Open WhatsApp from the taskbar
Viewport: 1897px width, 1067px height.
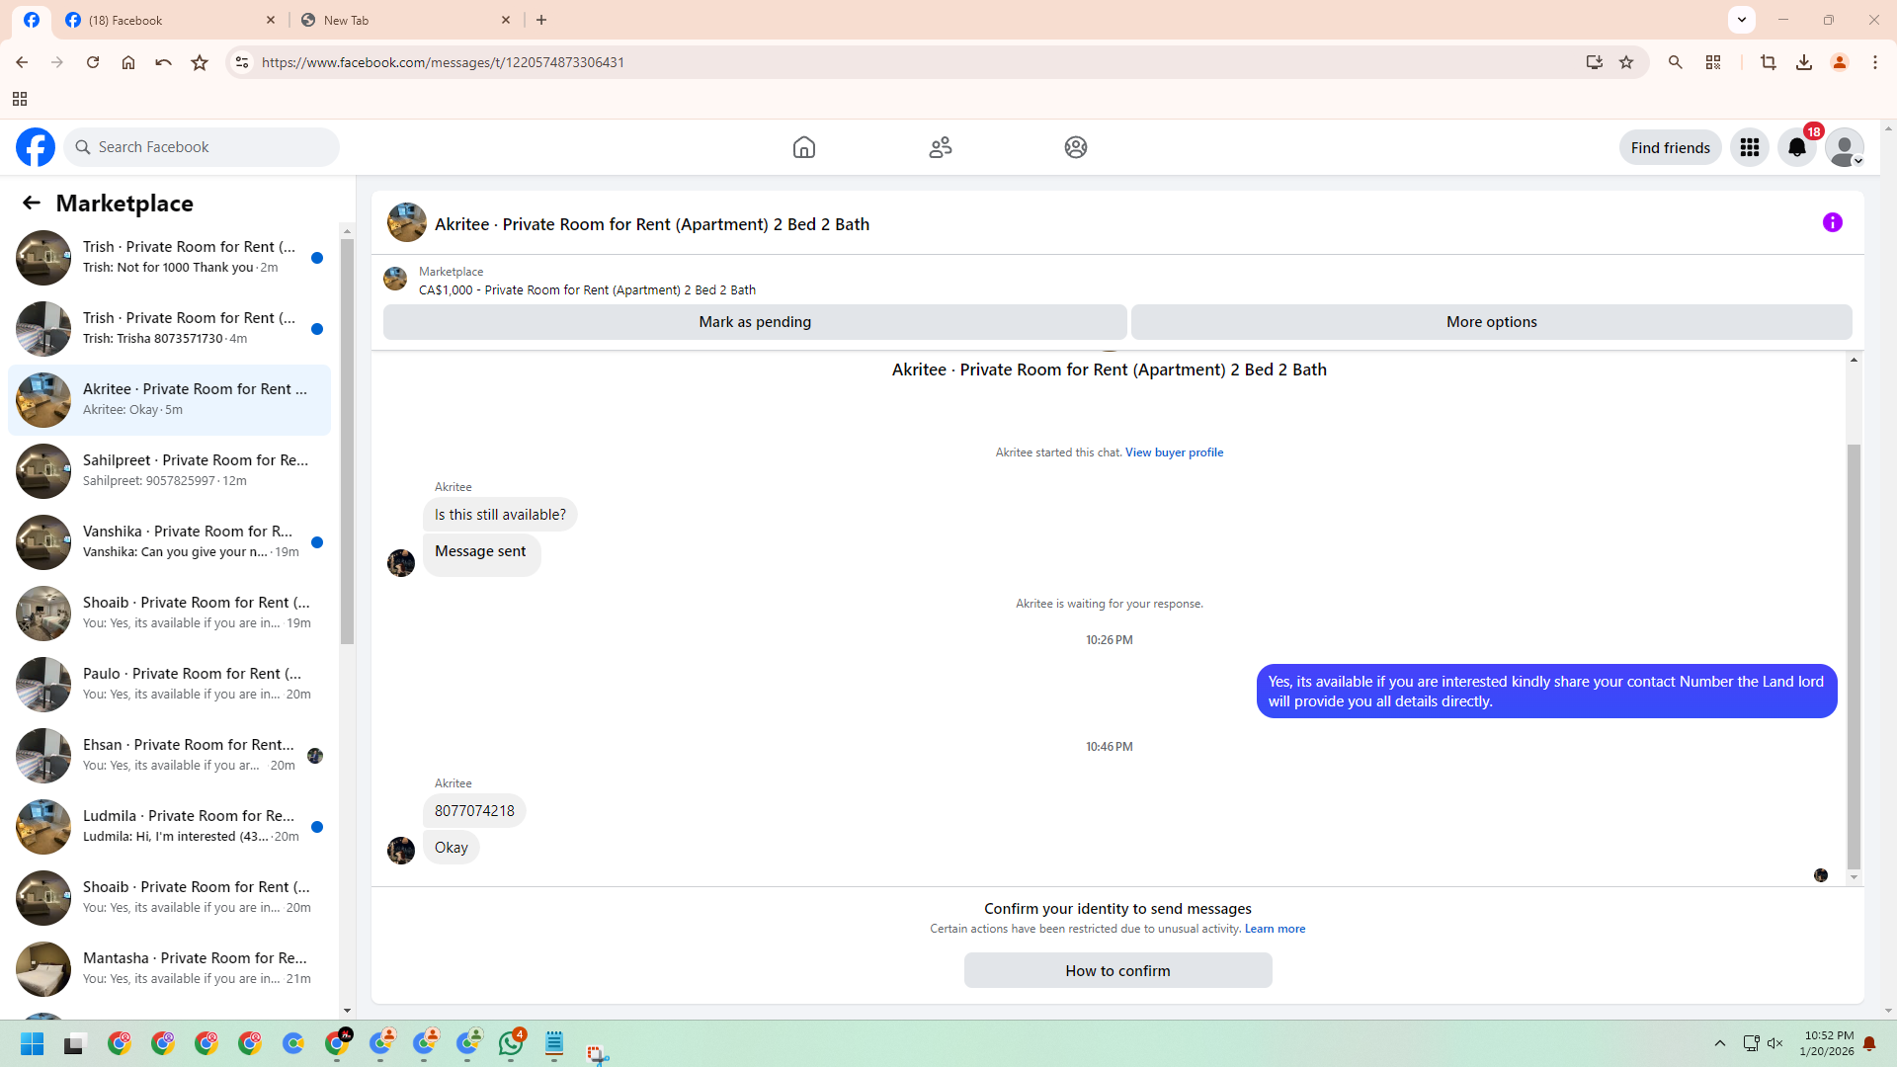pos(511,1043)
